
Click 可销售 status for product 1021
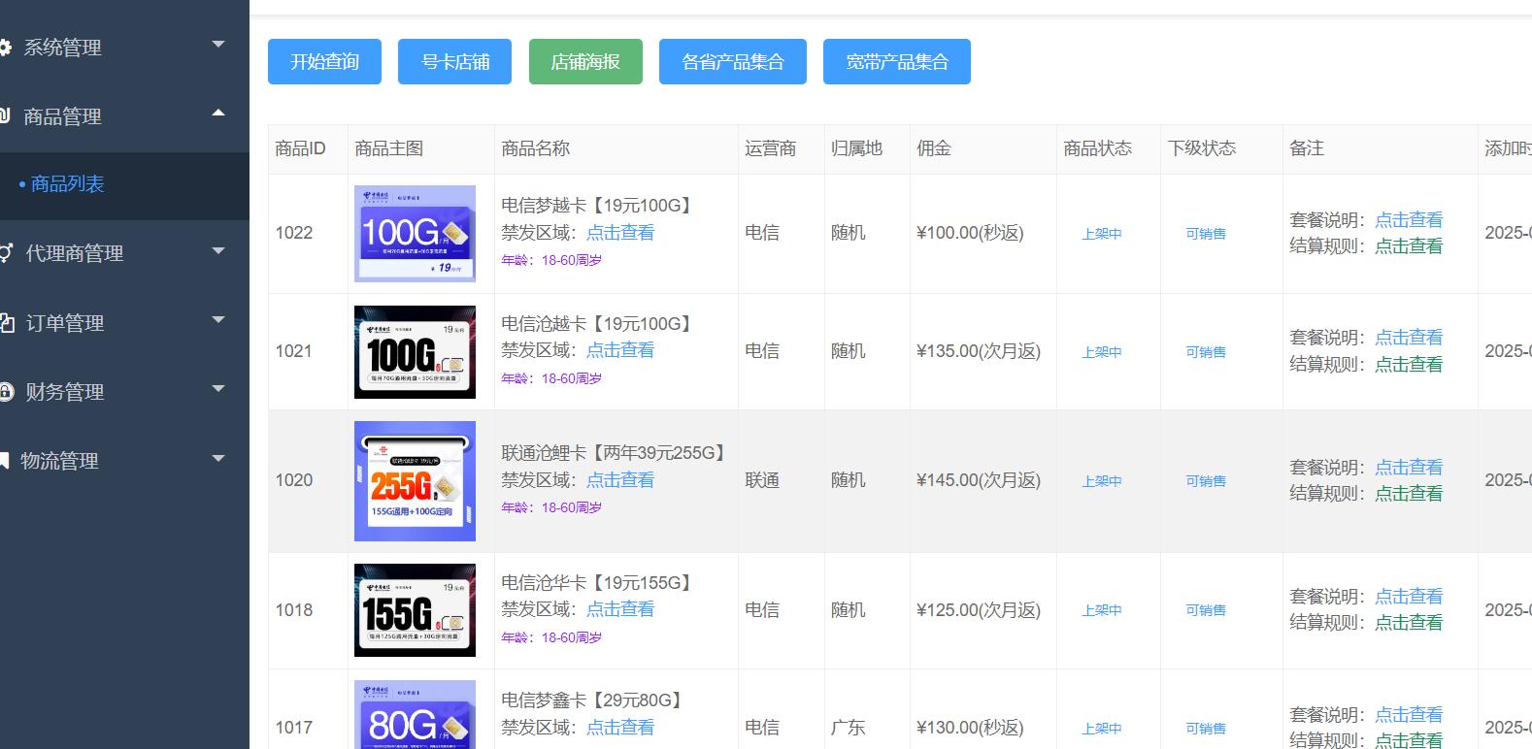[1206, 352]
